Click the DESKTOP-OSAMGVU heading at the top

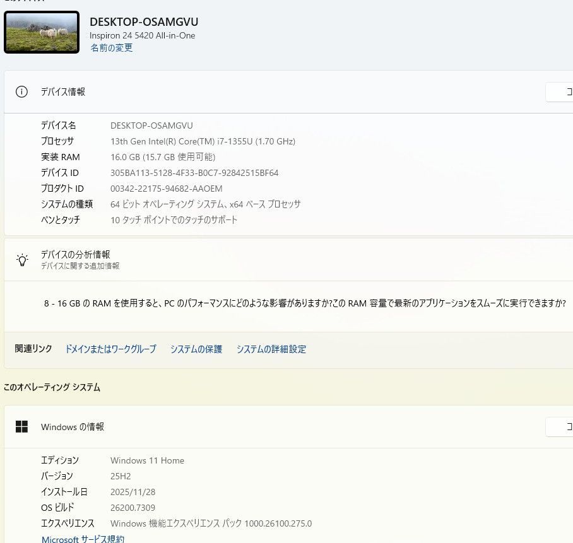coord(144,22)
